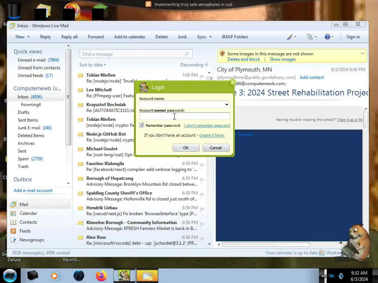This screenshot has height=283, width=378.
Task: Open the Sync dropdown arrow
Action: click(x=210, y=37)
